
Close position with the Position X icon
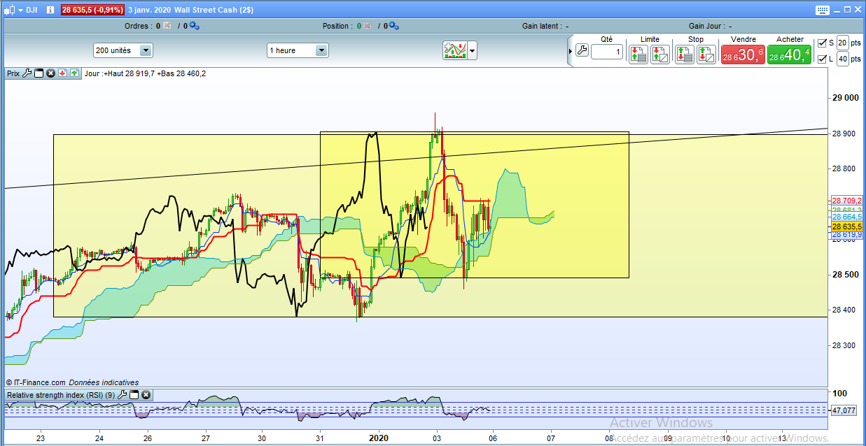367,26
